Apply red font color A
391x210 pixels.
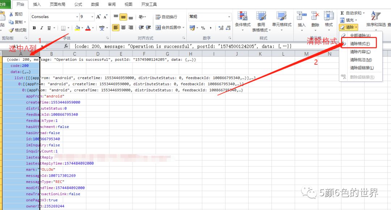88,28
